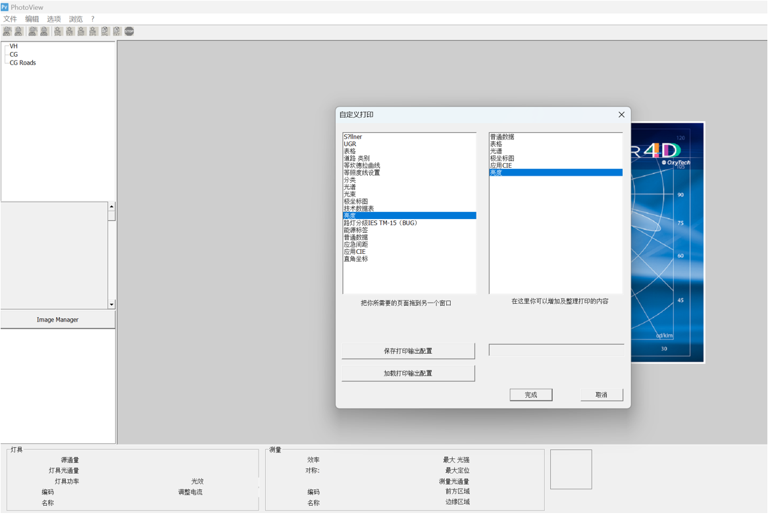The image size is (770, 515).
Task: Click the EPS export toolbar icon
Action: pos(93,32)
